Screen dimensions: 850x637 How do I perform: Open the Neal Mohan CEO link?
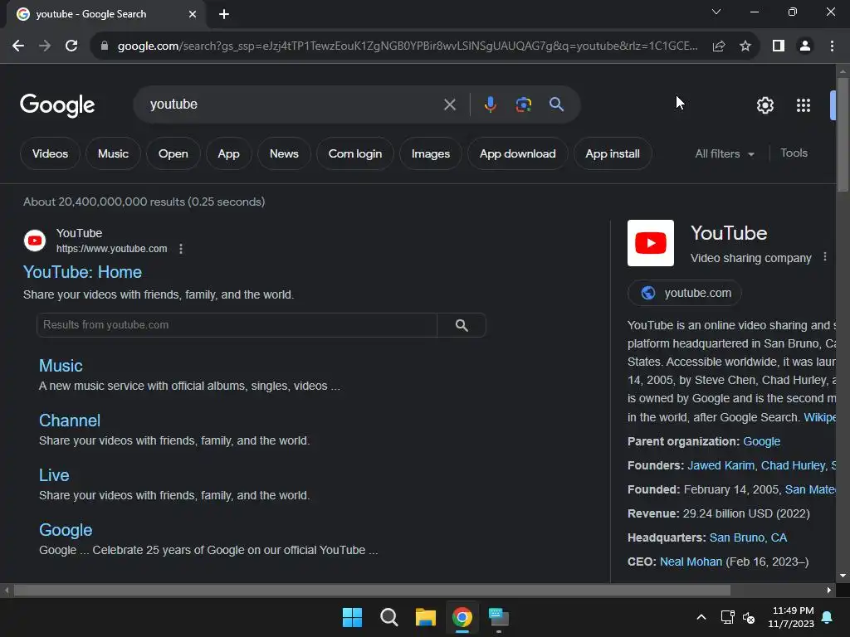691,562
